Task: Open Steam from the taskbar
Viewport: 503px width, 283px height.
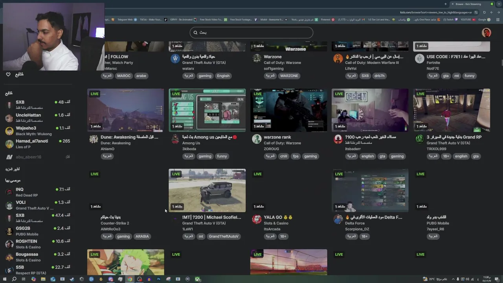Action: [x=72, y=279]
